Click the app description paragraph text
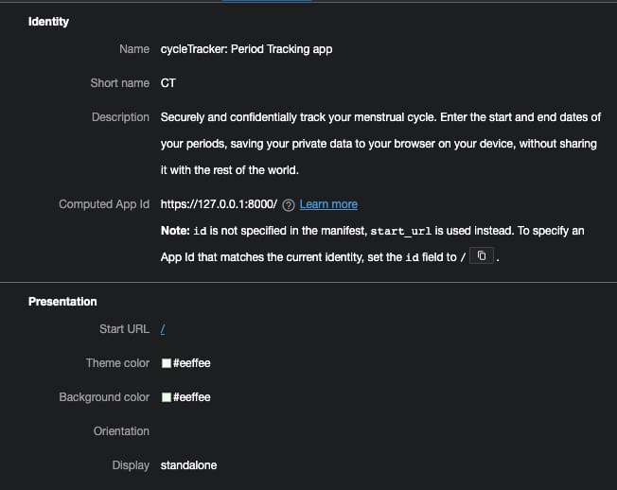The image size is (617, 490). [380, 144]
